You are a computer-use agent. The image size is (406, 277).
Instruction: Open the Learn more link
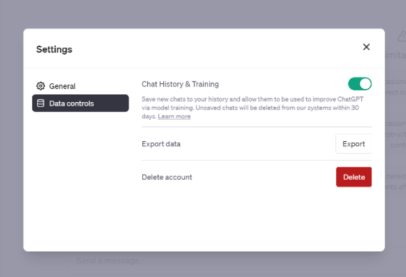[174, 117]
